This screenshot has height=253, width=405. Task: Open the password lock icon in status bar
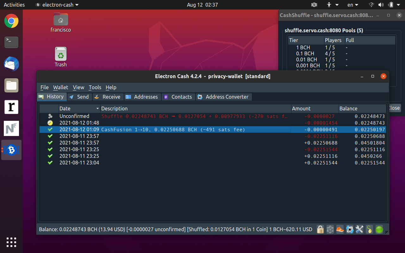321,229
